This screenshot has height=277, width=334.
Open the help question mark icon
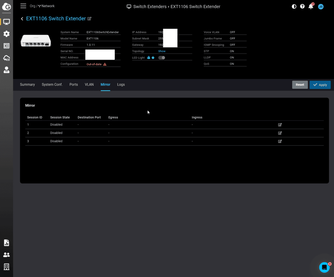click(x=302, y=7)
